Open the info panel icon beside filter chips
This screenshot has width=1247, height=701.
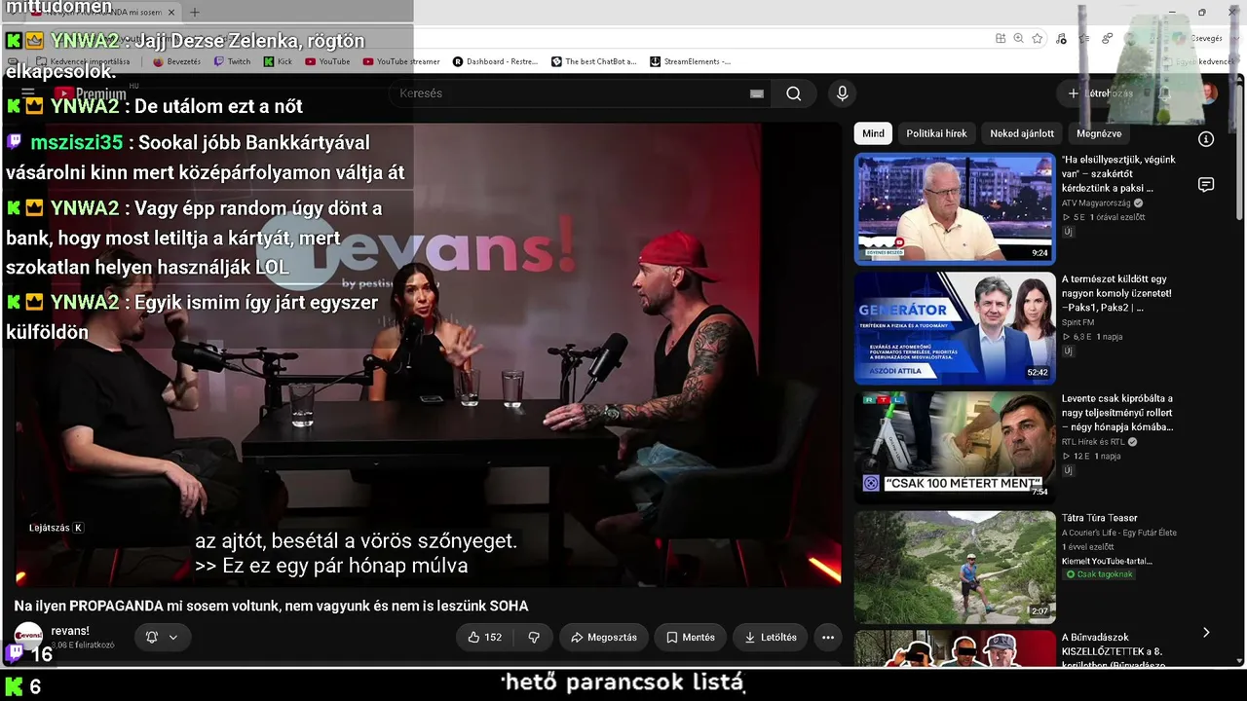[x=1206, y=139]
